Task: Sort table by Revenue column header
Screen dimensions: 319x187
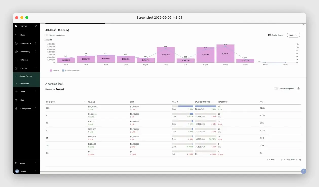Action: click(x=91, y=102)
